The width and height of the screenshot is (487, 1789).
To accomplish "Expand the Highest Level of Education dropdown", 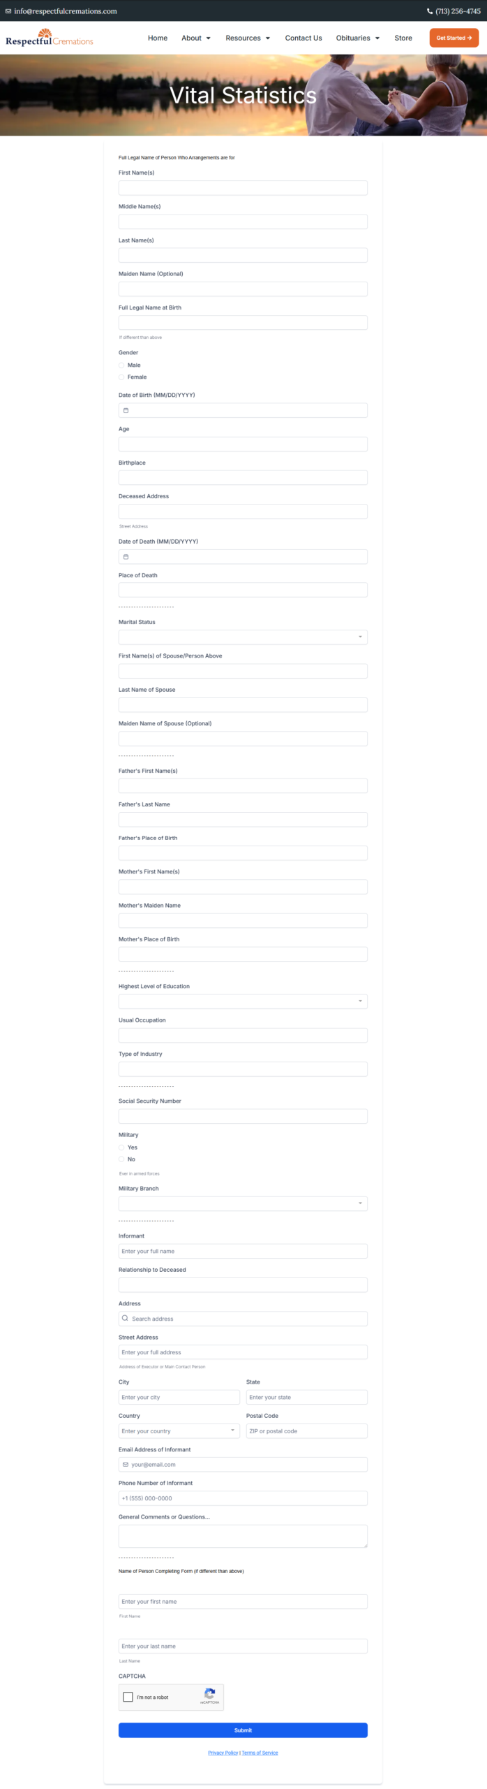I will 243,1001.
